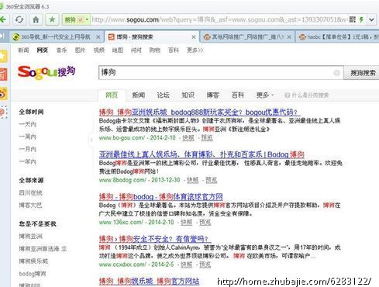Close the 其他网络推广 tab
The width and height of the screenshot is (379, 287).
(289, 37)
